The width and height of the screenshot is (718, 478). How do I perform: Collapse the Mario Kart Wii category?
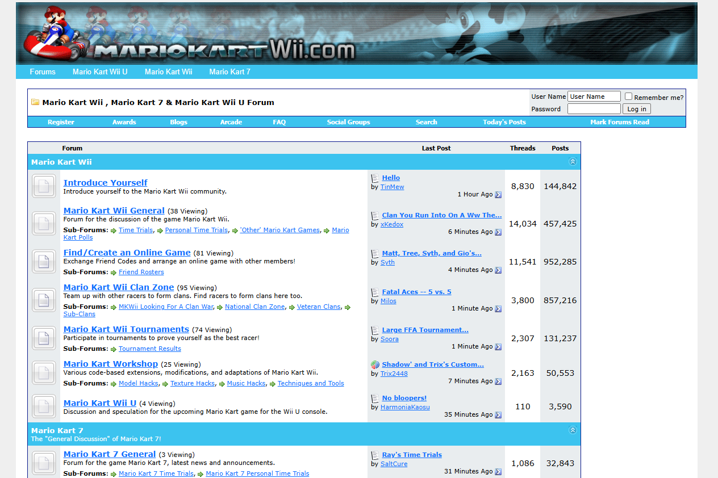pos(573,162)
